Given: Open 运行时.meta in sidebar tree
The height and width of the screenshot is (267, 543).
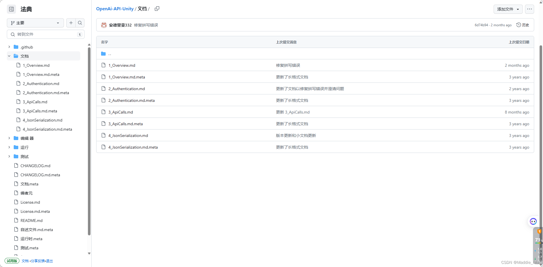Looking at the screenshot, I should tap(31, 239).
